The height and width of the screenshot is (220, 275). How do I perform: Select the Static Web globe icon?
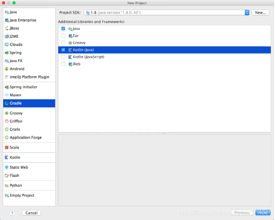click(x=7, y=167)
